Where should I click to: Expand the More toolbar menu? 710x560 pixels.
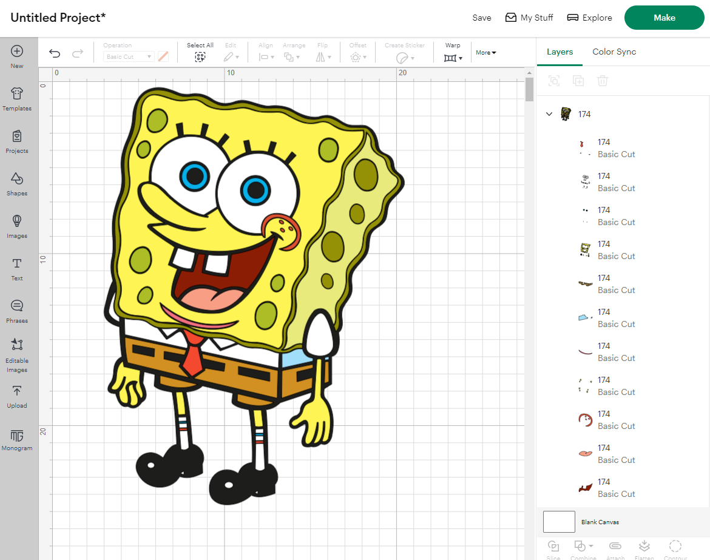[486, 53]
